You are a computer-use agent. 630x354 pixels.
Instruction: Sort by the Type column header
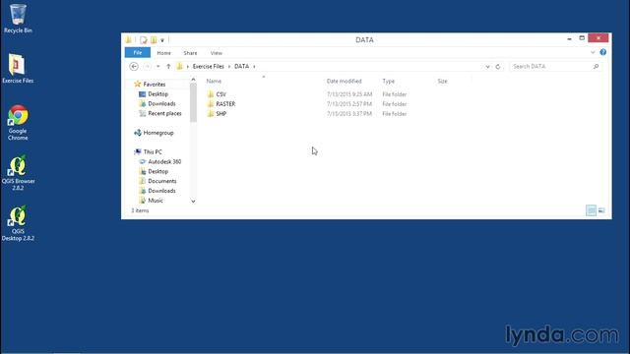point(388,81)
